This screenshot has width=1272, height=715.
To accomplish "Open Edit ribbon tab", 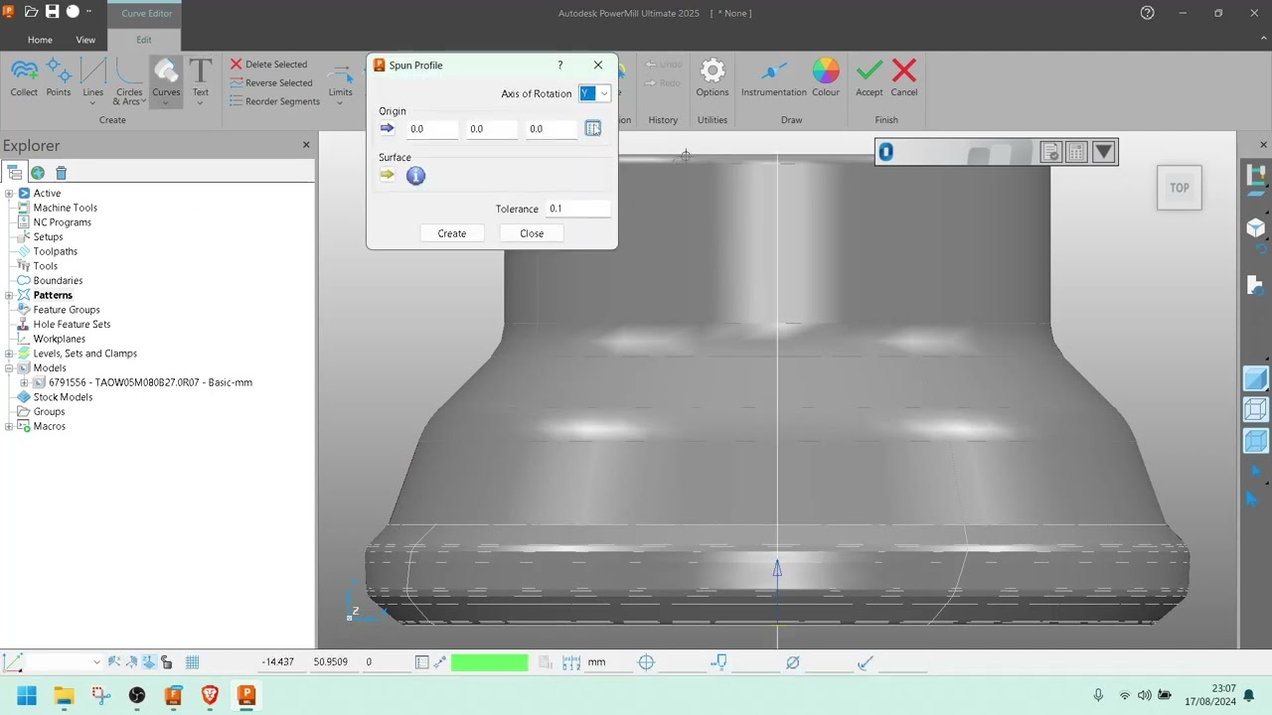I will (144, 40).
